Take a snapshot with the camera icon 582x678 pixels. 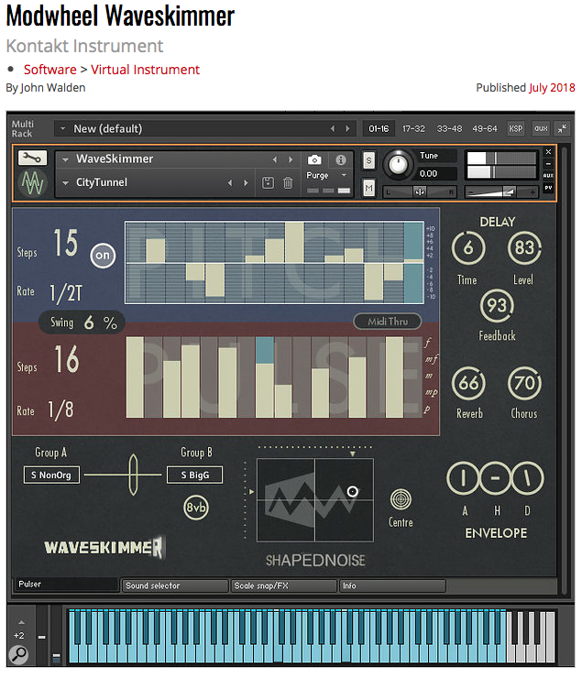314,160
